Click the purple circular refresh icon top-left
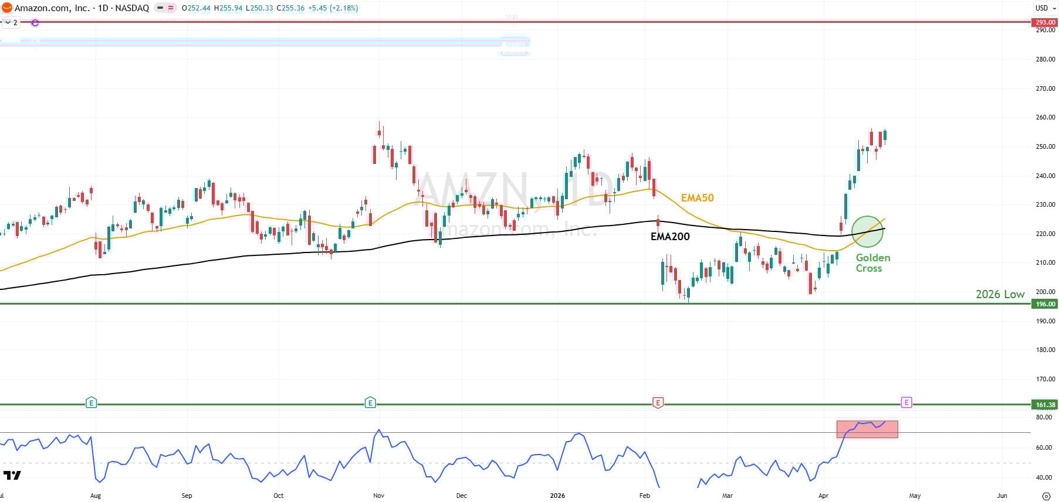 pyautogui.click(x=35, y=23)
